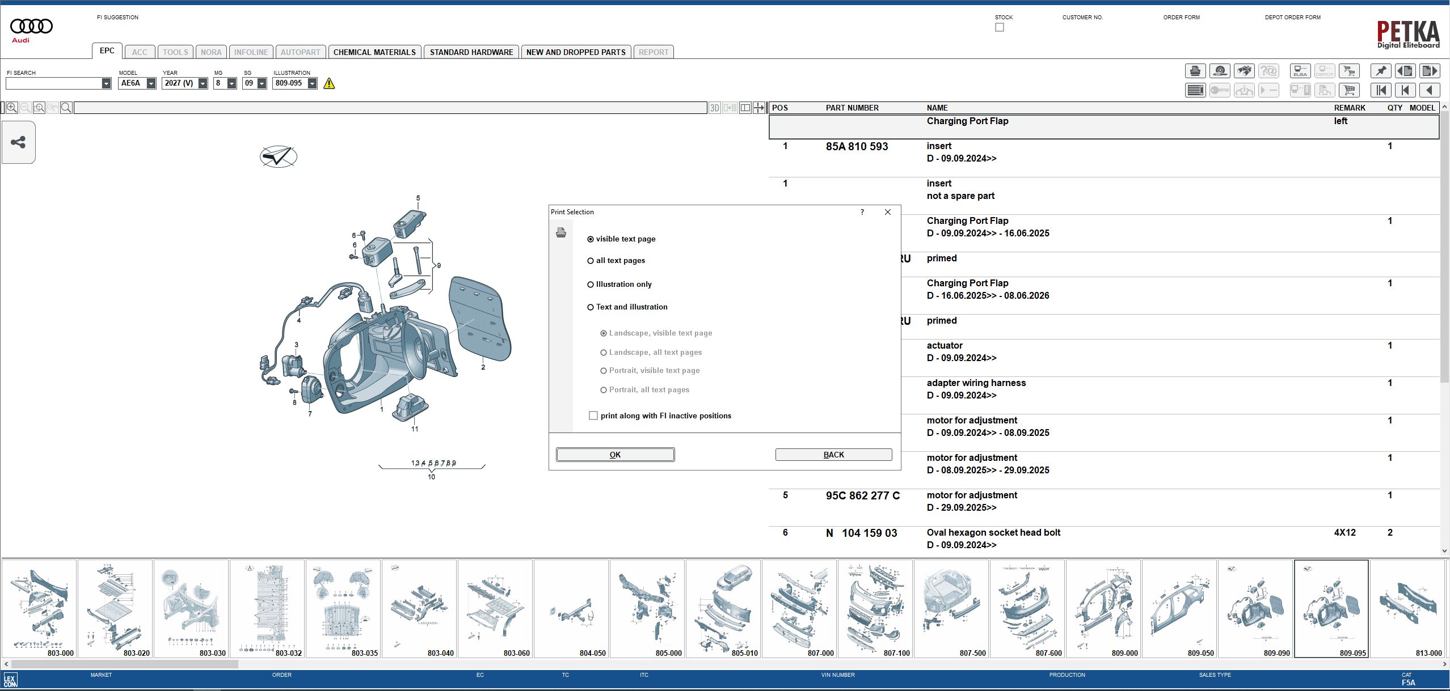The width and height of the screenshot is (1450, 691).
Task: Confirm the print selection with OK
Action: [x=614, y=454]
